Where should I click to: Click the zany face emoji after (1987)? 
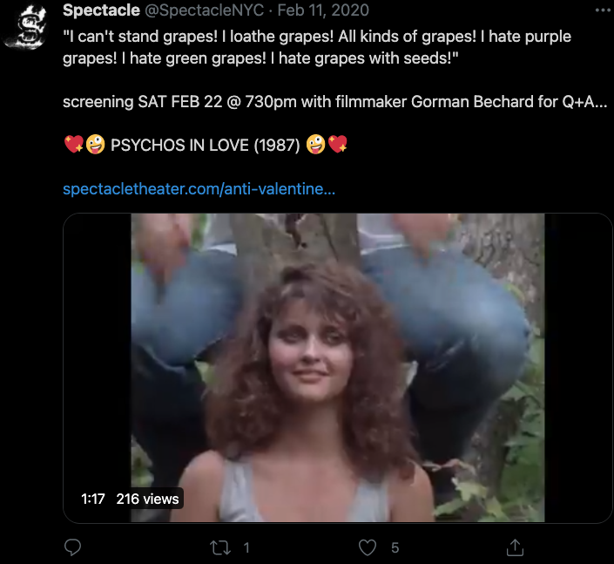point(315,145)
